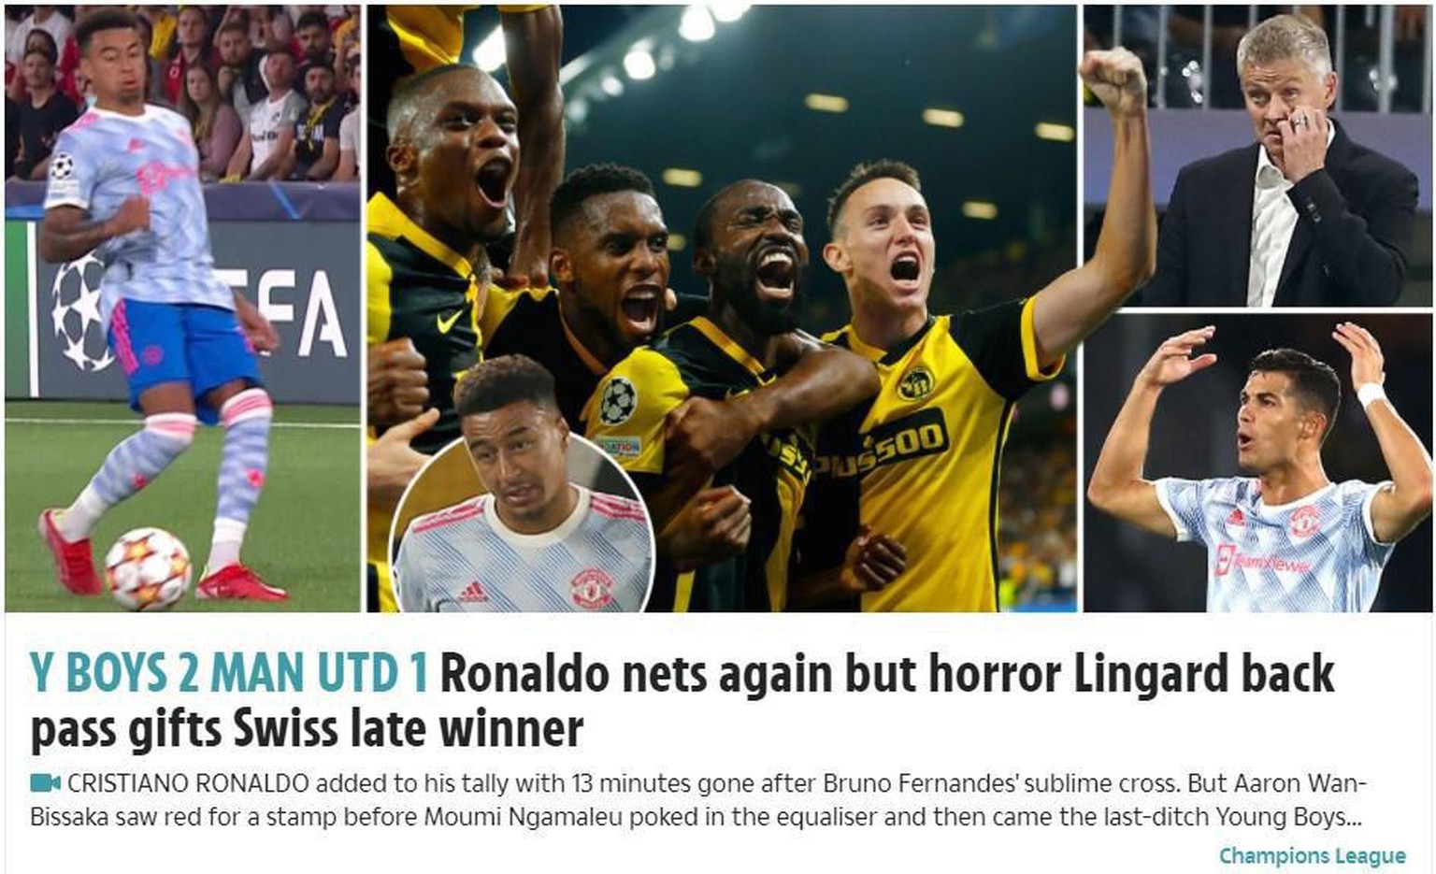Select the photo of player dribbling the ball

coord(182,308)
